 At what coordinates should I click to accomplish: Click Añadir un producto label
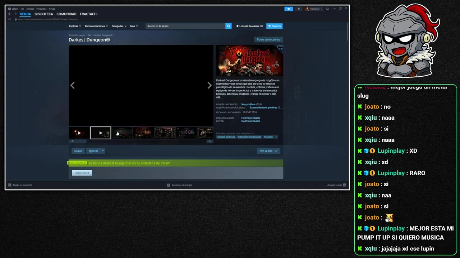pyautogui.click(x=22, y=185)
